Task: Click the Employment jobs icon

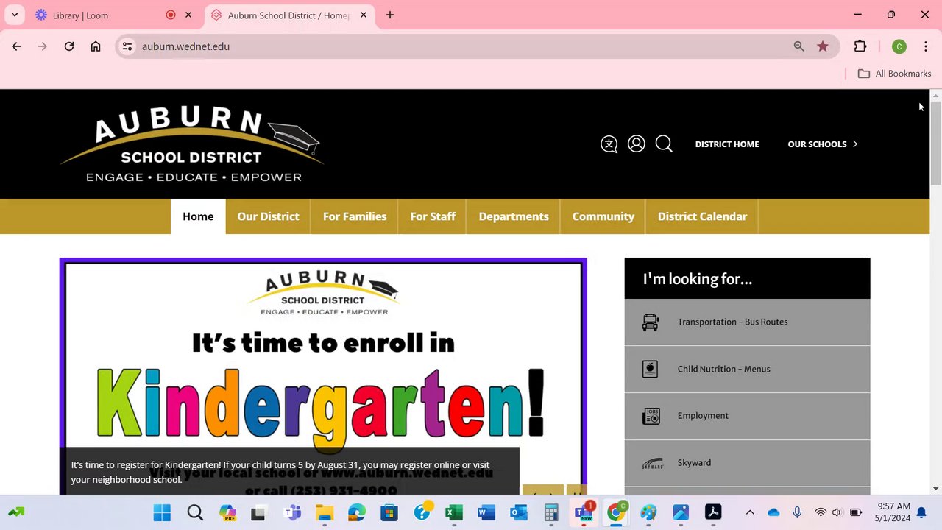Action: click(651, 416)
